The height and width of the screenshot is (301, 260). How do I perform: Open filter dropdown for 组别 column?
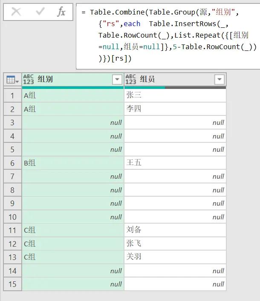click(117, 79)
